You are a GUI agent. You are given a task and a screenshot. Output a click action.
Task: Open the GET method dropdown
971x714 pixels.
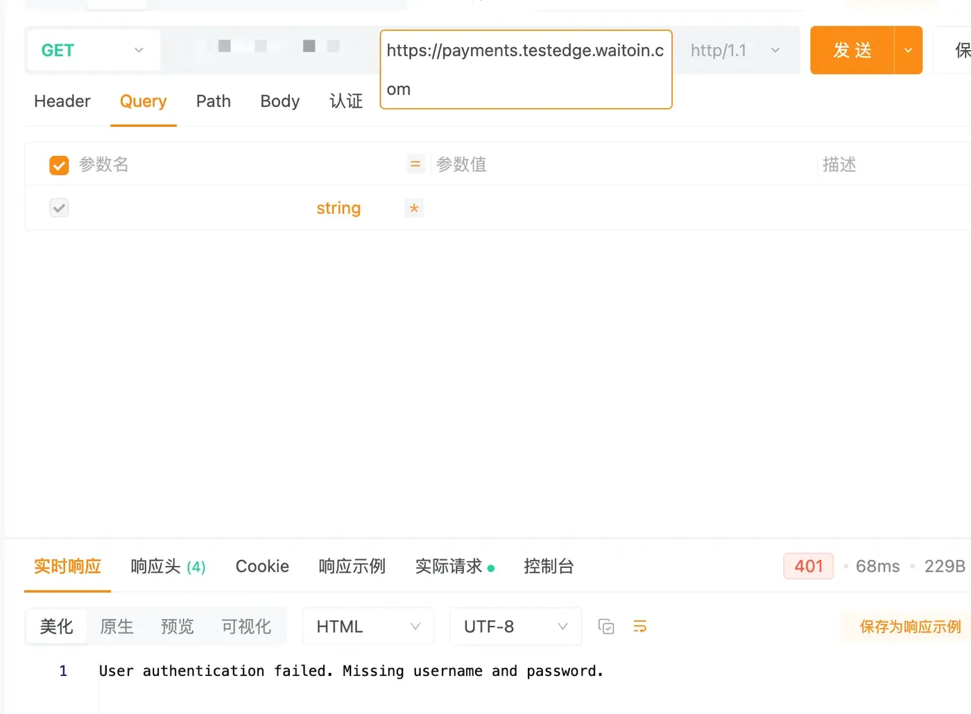coord(94,51)
